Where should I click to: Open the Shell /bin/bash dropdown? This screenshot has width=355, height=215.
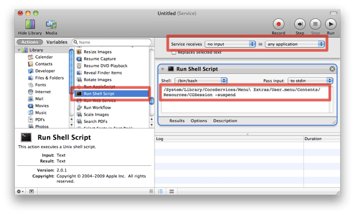coord(201,81)
